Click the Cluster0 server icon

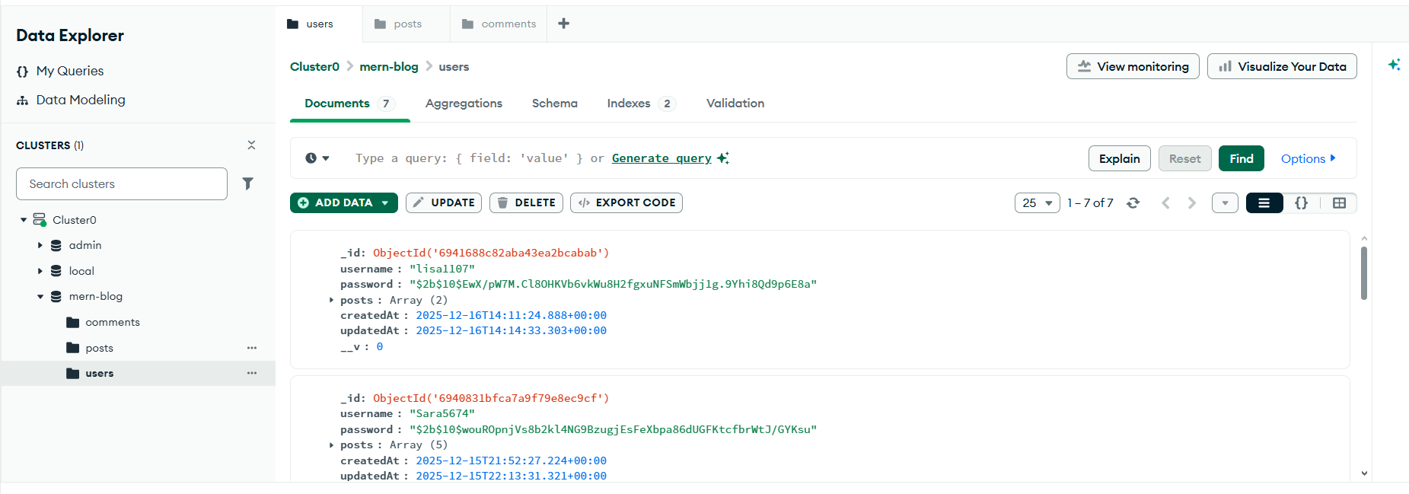tap(40, 220)
